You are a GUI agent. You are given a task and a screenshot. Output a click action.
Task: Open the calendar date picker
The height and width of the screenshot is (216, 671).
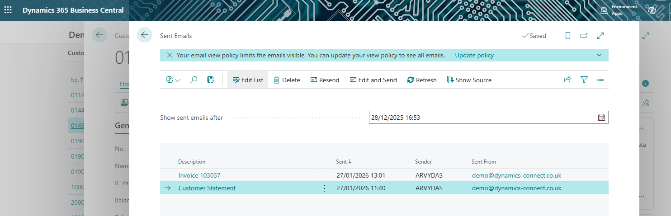(x=601, y=117)
